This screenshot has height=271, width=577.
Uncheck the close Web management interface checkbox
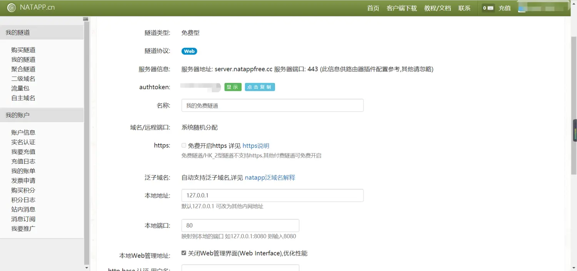184,253
